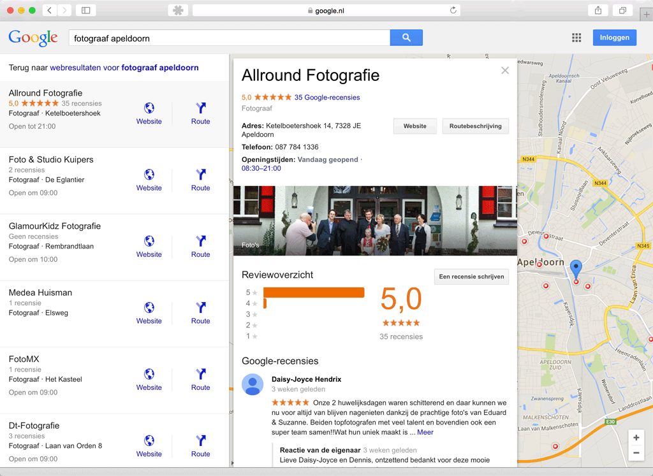
Task: Open Website globe icon for Foto & Studio Kuipers
Action: [x=149, y=175]
